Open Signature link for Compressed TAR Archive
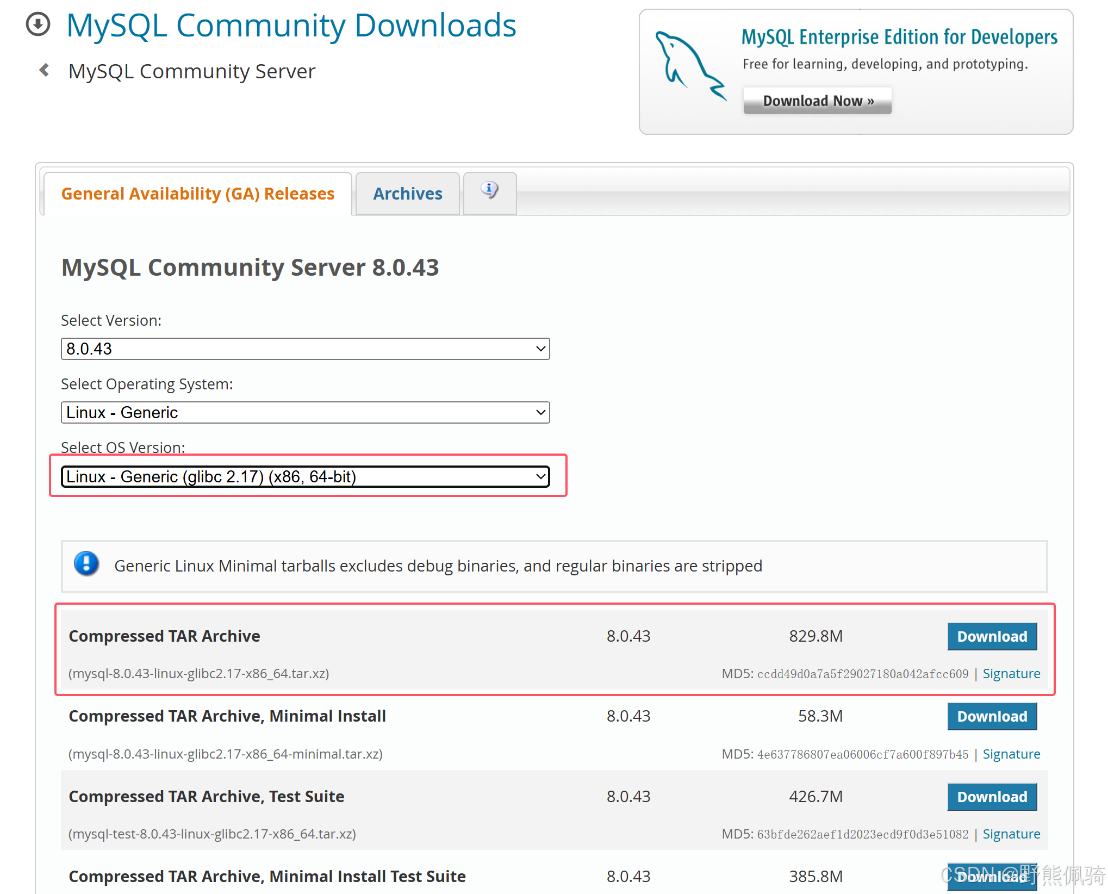The height and width of the screenshot is (894, 1108). (x=1011, y=674)
